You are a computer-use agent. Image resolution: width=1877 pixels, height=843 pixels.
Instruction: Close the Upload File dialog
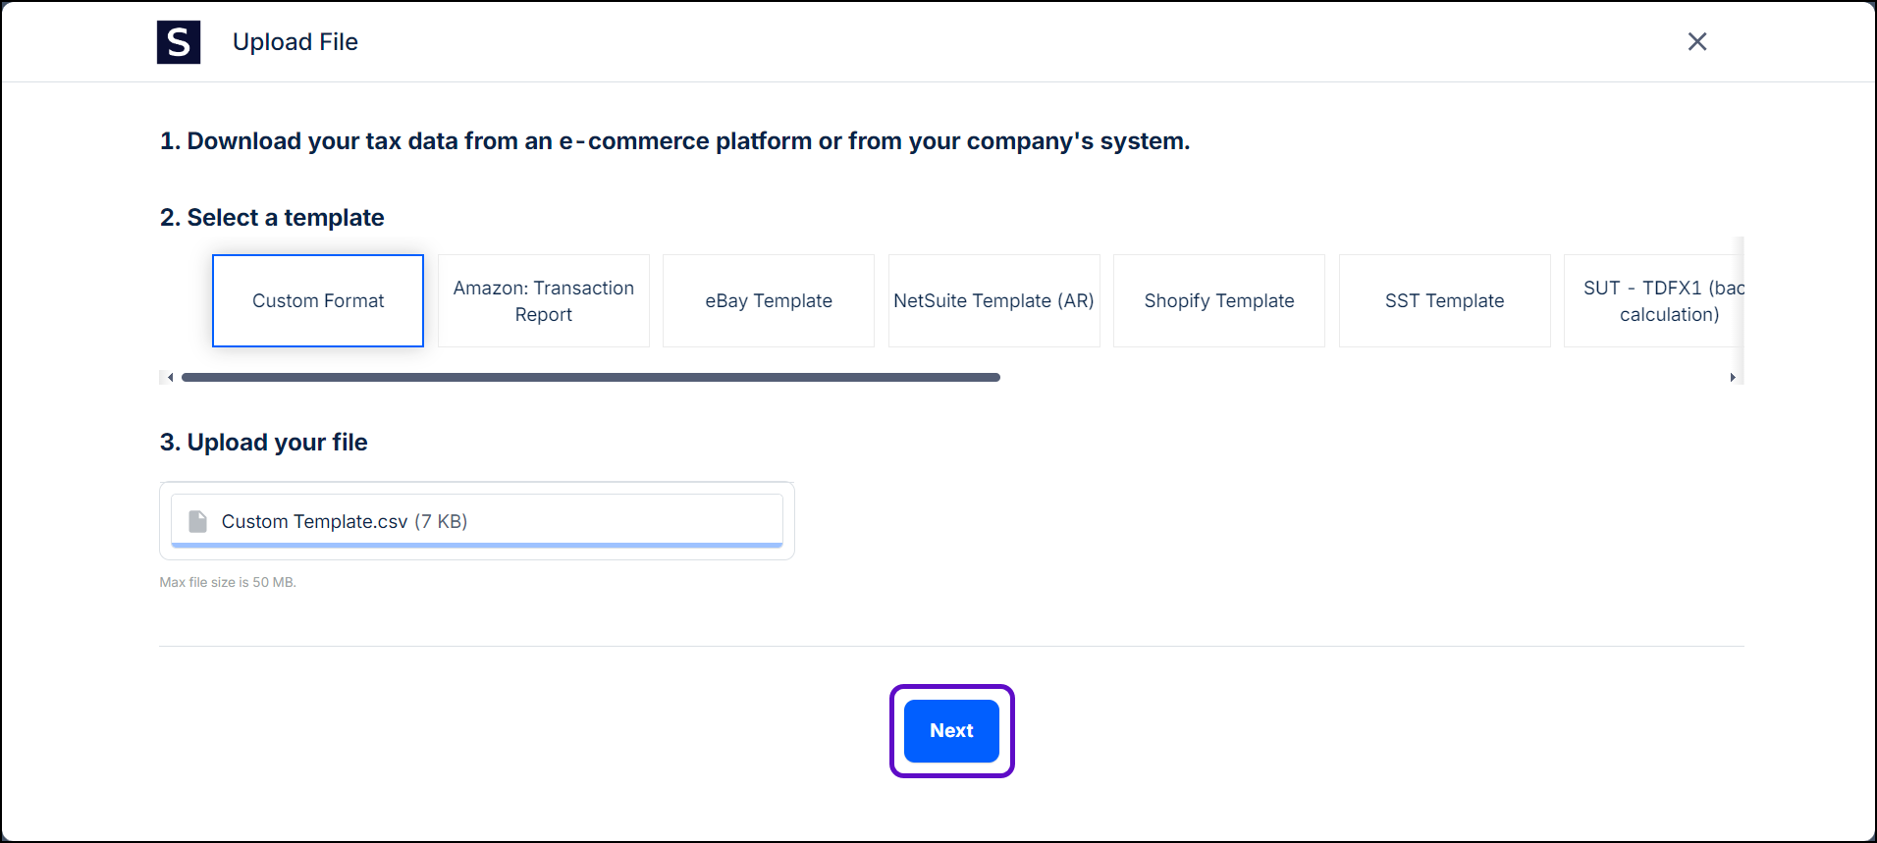tap(1696, 41)
